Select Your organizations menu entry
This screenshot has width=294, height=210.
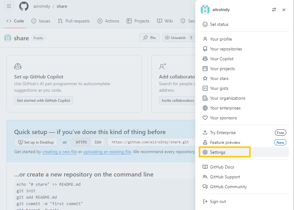pyautogui.click(x=244, y=98)
